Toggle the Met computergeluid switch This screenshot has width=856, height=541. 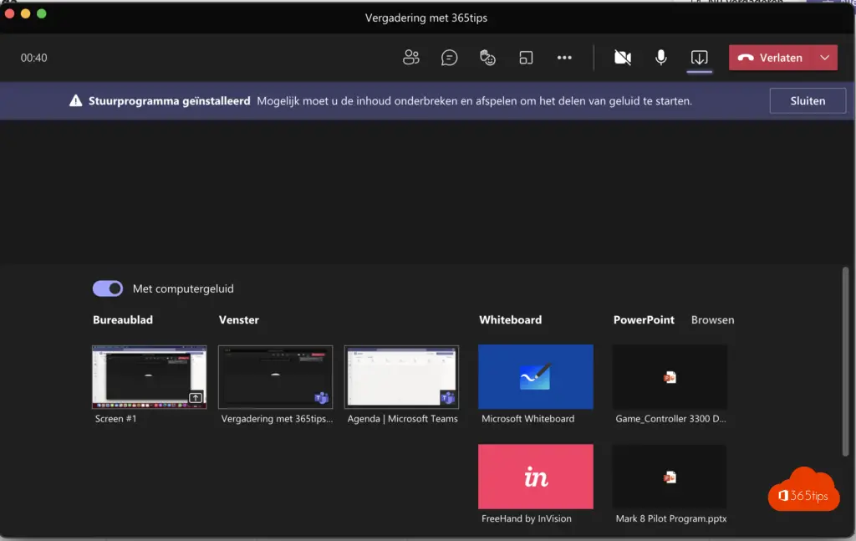(x=108, y=288)
